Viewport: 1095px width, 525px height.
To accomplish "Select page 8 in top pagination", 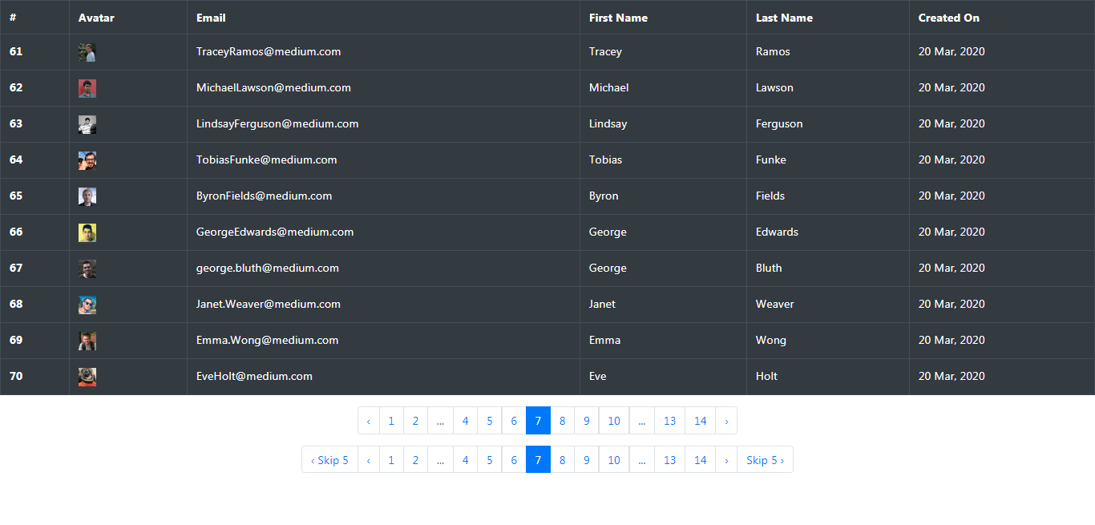I will pyautogui.click(x=562, y=420).
